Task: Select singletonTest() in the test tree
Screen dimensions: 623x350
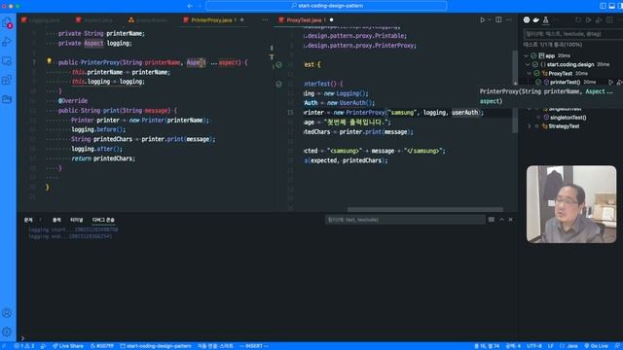Action: click(x=568, y=118)
